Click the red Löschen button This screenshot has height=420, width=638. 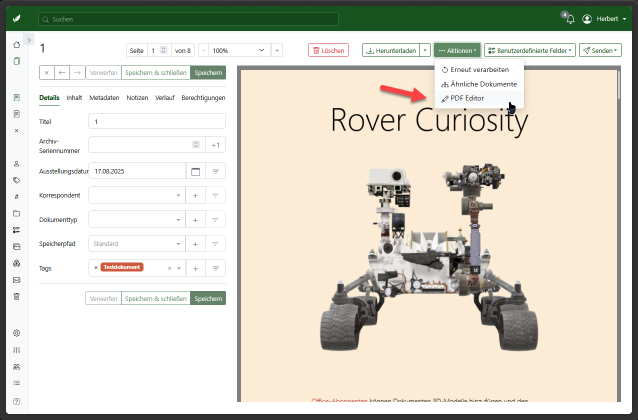328,50
